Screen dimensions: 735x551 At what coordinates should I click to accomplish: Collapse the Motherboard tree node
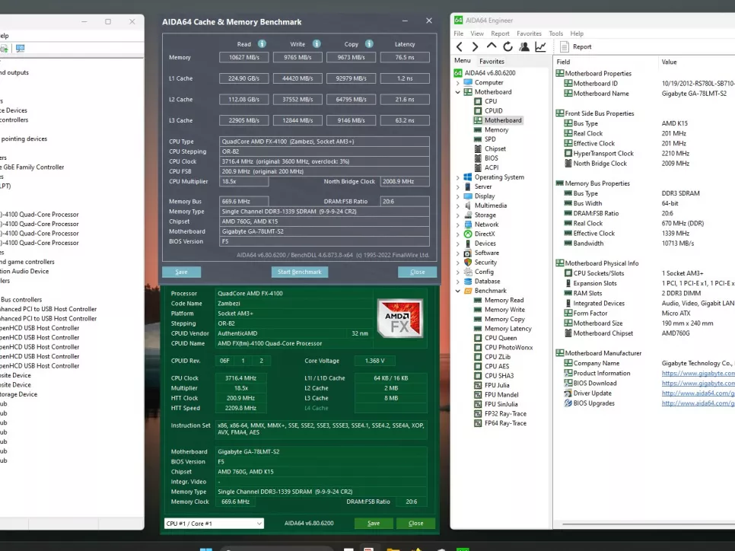click(x=458, y=92)
